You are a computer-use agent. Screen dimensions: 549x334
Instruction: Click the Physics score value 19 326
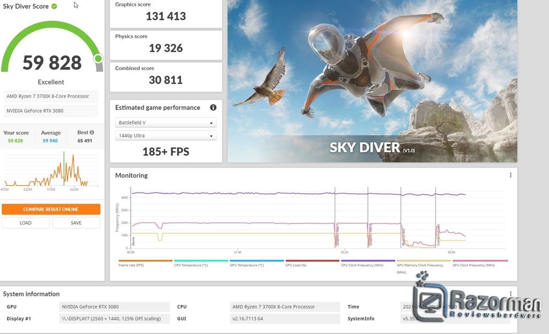click(166, 48)
